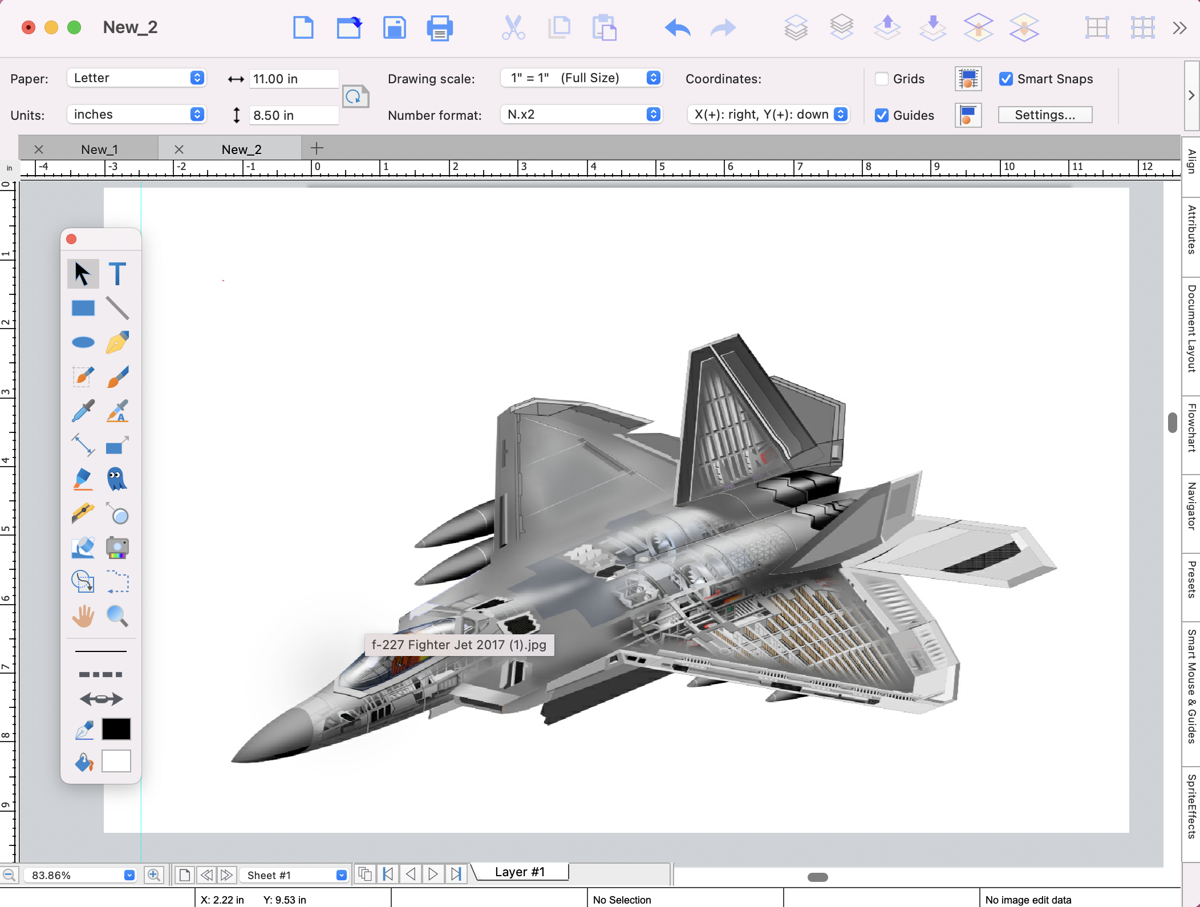Select the Ellipse shape tool
Screen dimensions: 1200x907
tap(83, 342)
